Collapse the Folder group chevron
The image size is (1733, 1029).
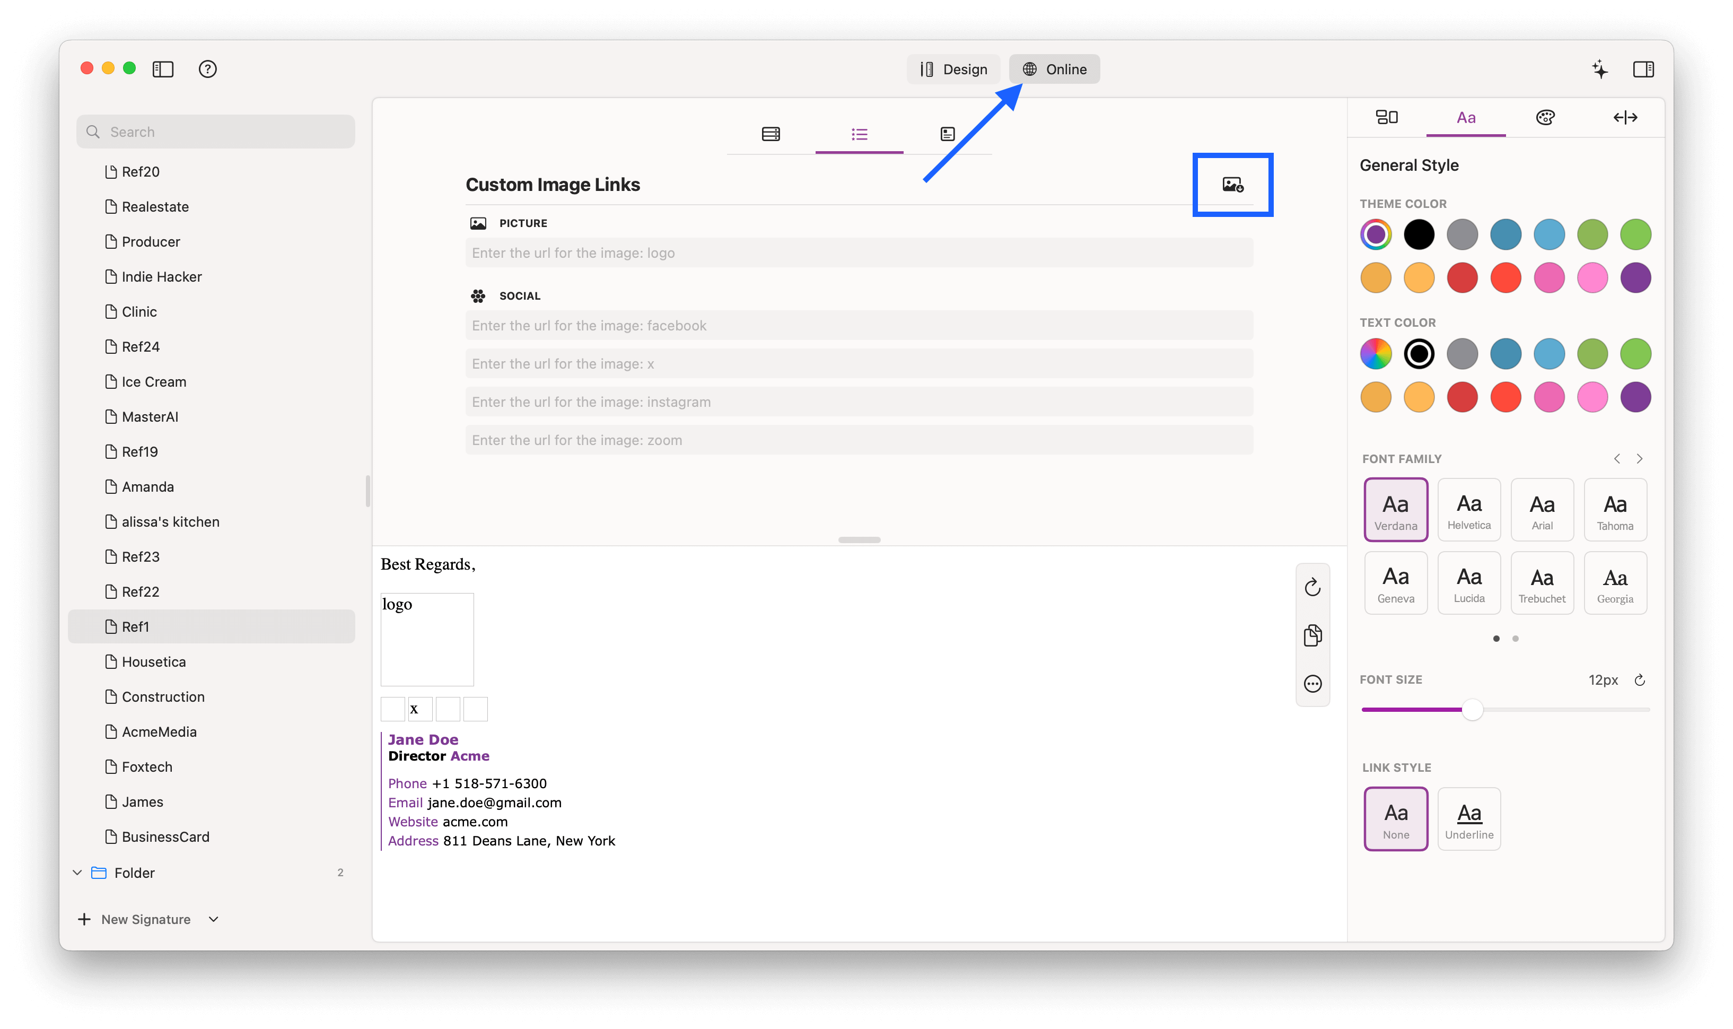tap(77, 873)
